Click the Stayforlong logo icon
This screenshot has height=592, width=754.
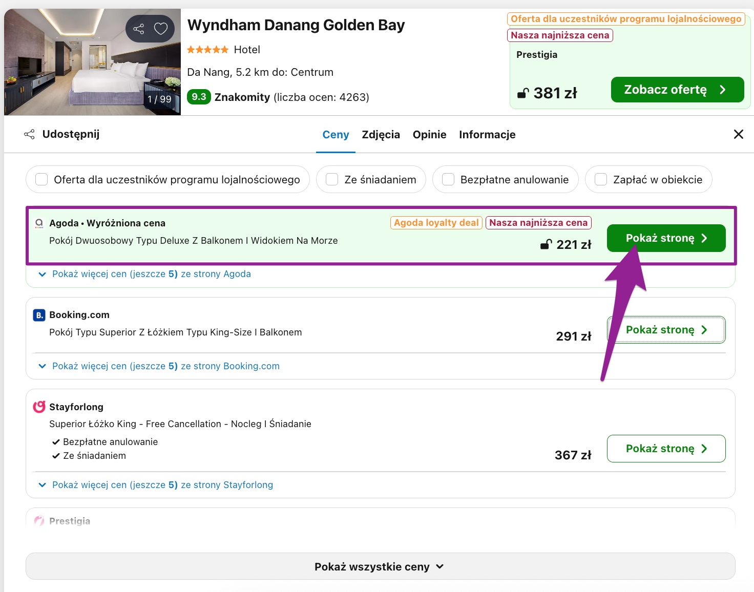[x=39, y=407]
